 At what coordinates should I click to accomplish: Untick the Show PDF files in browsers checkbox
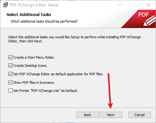tap(10, 83)
